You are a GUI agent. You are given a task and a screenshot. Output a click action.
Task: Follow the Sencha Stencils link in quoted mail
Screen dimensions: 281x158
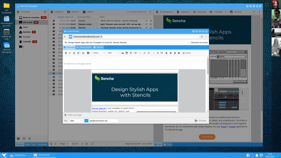click(99, 108)
